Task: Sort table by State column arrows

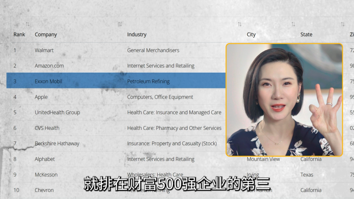Action: coord(343,24)
